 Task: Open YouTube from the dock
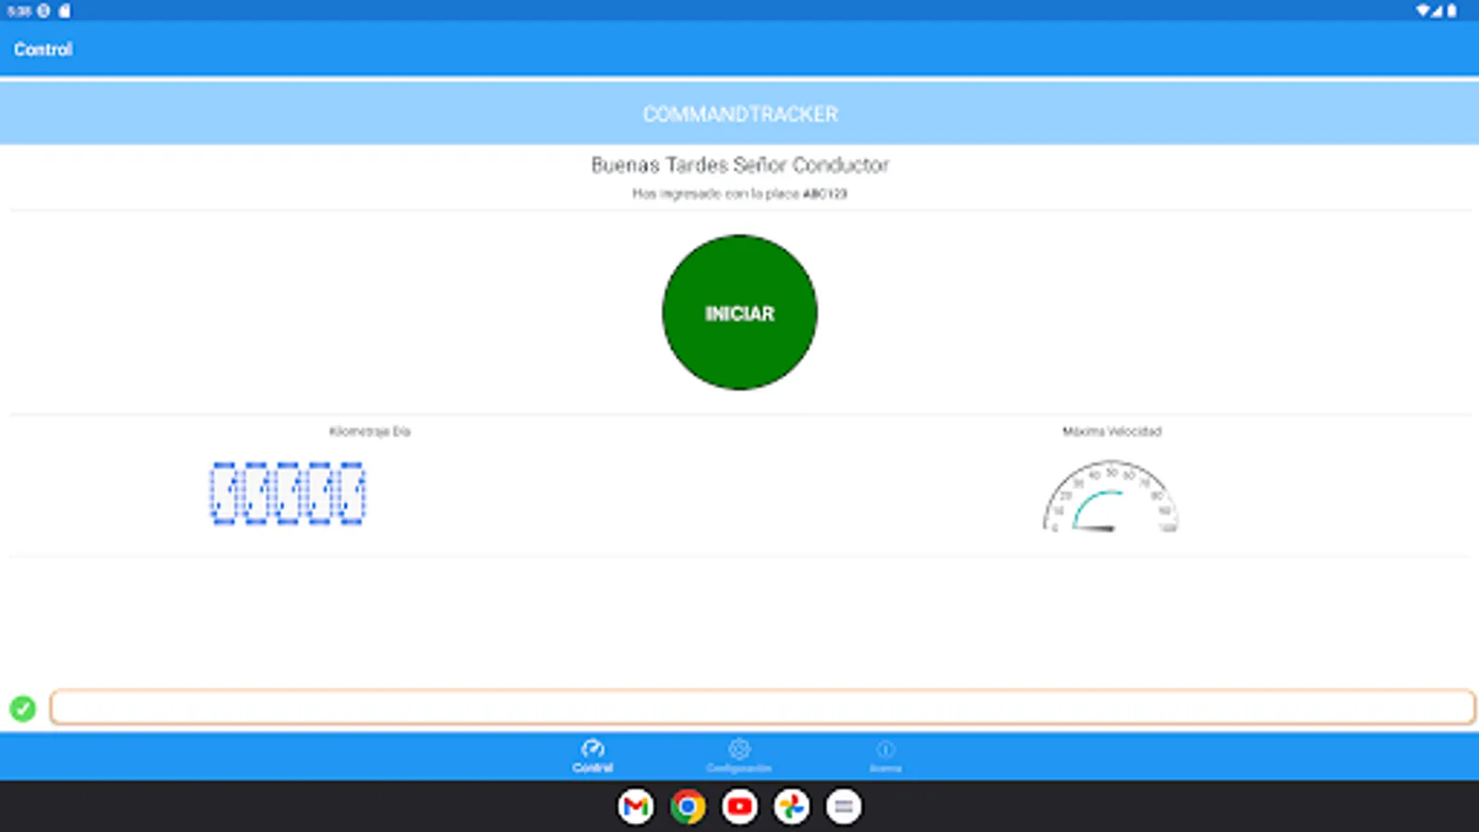739,807
